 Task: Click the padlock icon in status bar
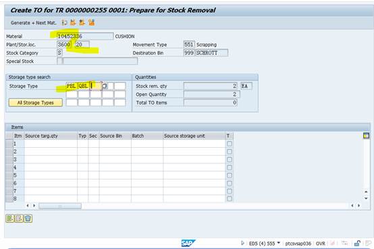(357, 243)
